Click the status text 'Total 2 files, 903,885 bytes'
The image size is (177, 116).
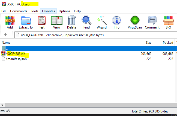point(150,111)
